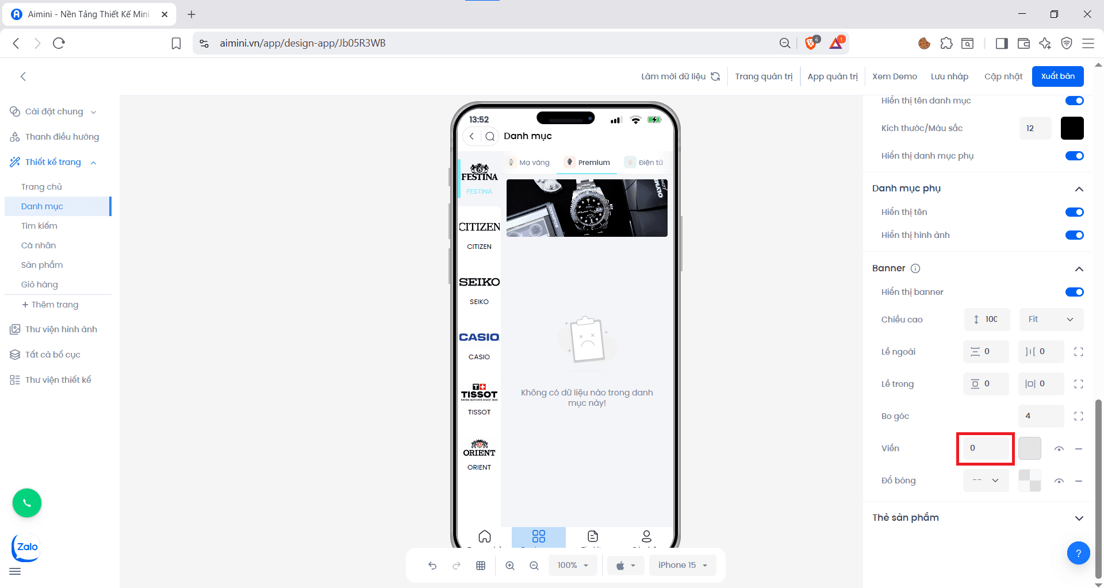
Task: Click the undo arrow in bottom toolbar
Action: [x=432, y=566]
